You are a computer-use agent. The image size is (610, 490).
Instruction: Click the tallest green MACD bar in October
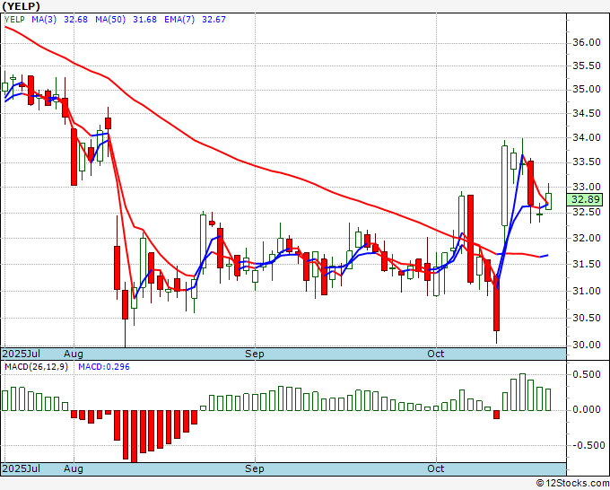pyautogui.click(x=522, y=392)
